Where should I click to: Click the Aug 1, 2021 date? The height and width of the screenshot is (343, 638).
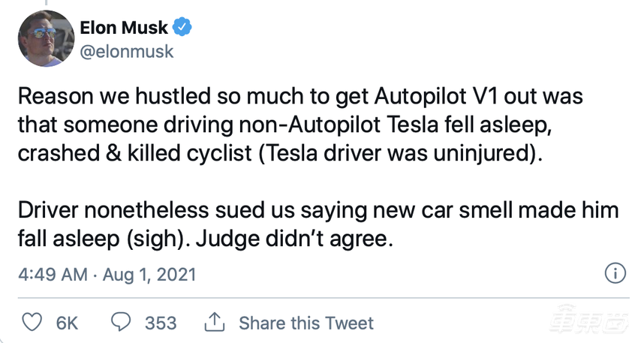pyautogui.click(x=149, y=275)
